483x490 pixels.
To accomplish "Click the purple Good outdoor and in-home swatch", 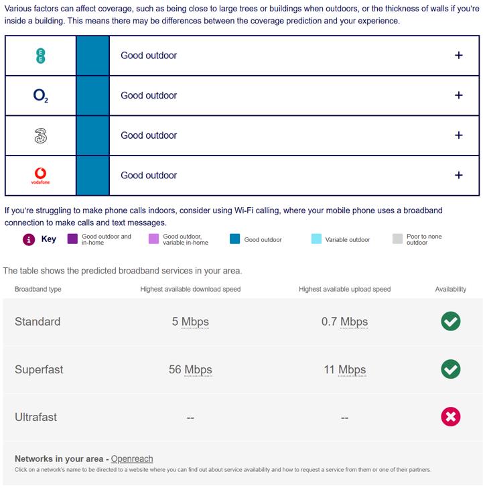I will click(x=72, y=239).
